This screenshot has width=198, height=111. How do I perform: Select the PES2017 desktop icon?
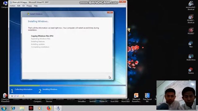(x=191, y=31)
